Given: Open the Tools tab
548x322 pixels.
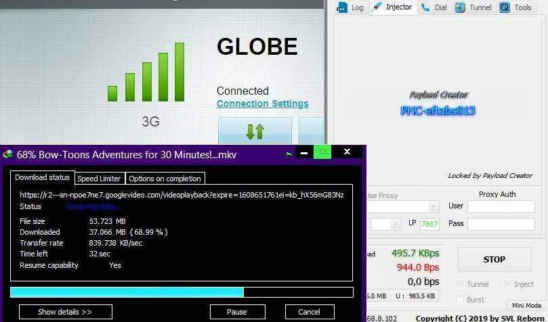Looking at the screenshot, I should click(516, 7).
